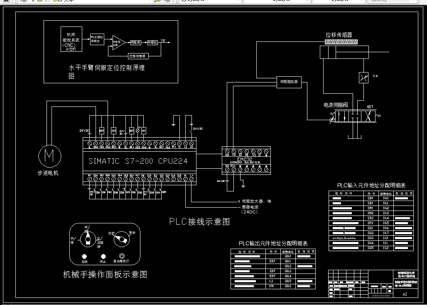Click the I0.5 address cell
This screenshot has height=305, width=427.
[x=385, y=223]
